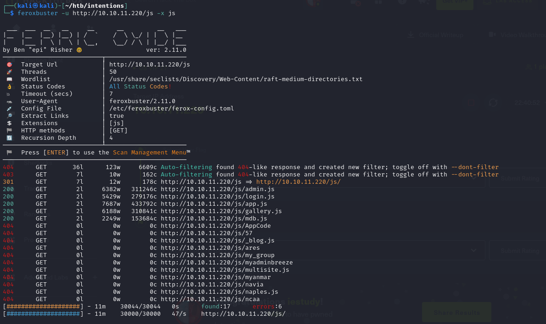This screenshot has height=324, width=546.
Task: Click the feroxbuster command in the prompt
Action: point(38,13)
